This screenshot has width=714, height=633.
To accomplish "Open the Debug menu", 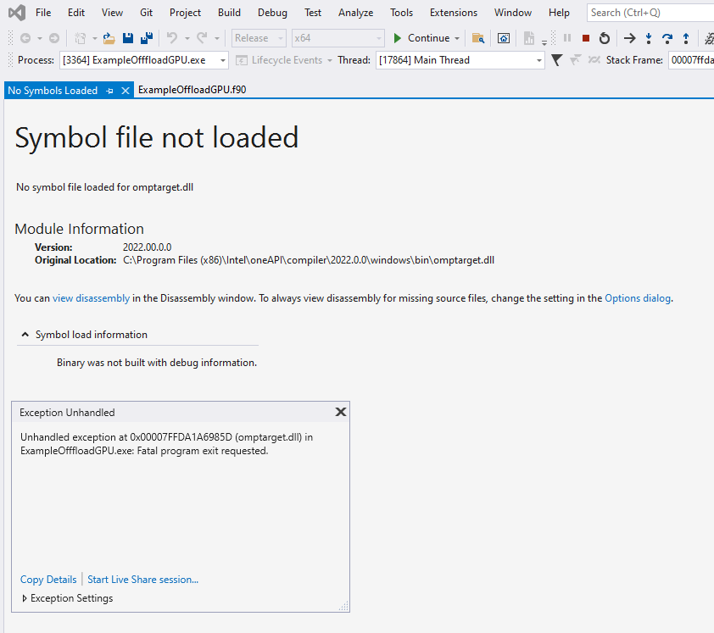I will point(271,12).
